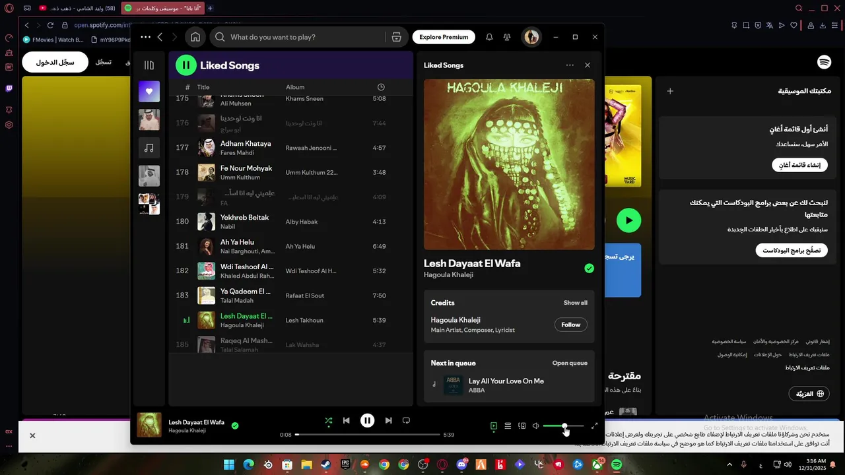Open the Spotify notifications bell
This screenshot has height=475, width=845.
pyautogui.click(x=489, y=37)
